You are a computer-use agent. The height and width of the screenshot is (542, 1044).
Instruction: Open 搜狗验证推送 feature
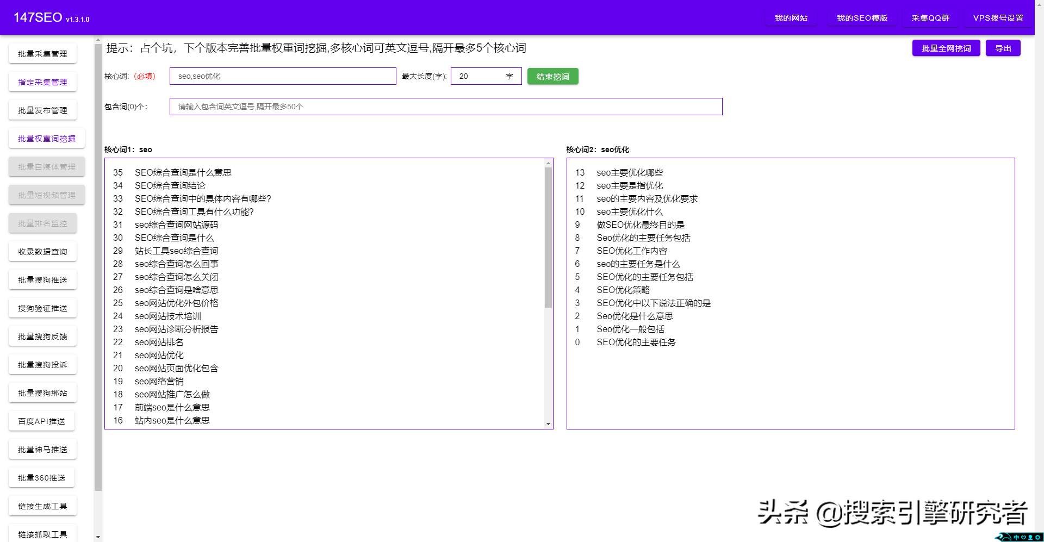tap(42, 308)
